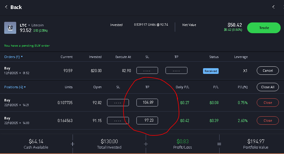The image size is (284, 154).
Task: Edit the take profit value 104.89
Action: (x=147, y=103)
